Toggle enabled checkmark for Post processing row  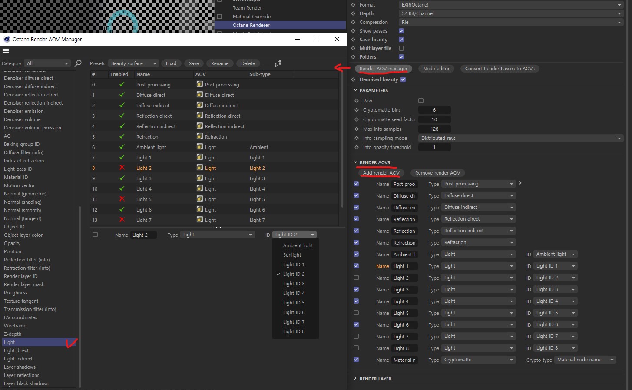[x=122, y=84]
